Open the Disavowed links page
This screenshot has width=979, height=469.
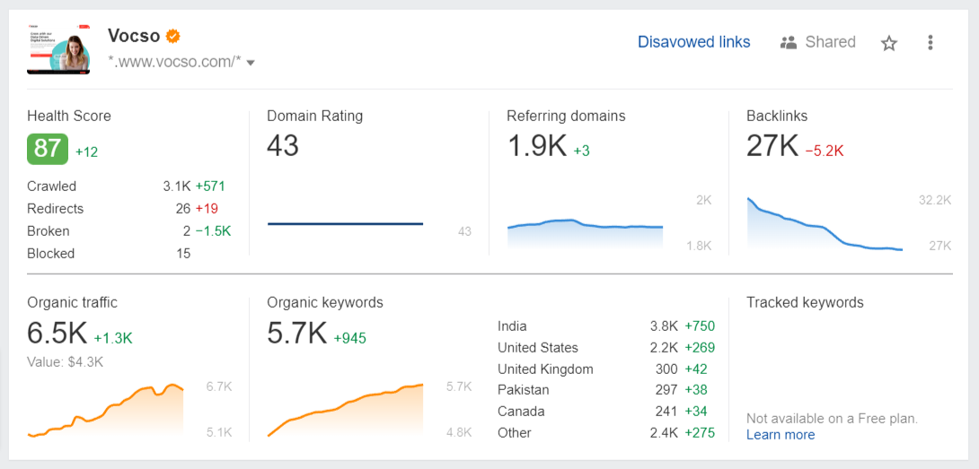pyautogui.click(x=693, y=42)
